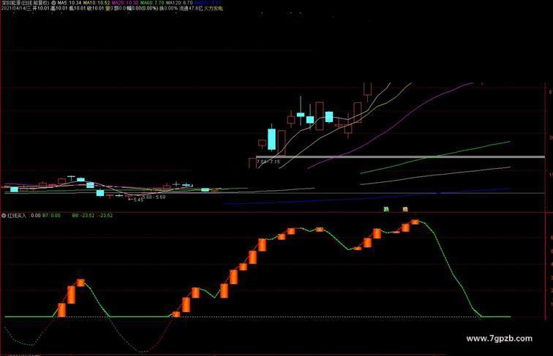The image size is (553, 356).
Task: Click the blue MA250 label
Action: coord(208,3)
